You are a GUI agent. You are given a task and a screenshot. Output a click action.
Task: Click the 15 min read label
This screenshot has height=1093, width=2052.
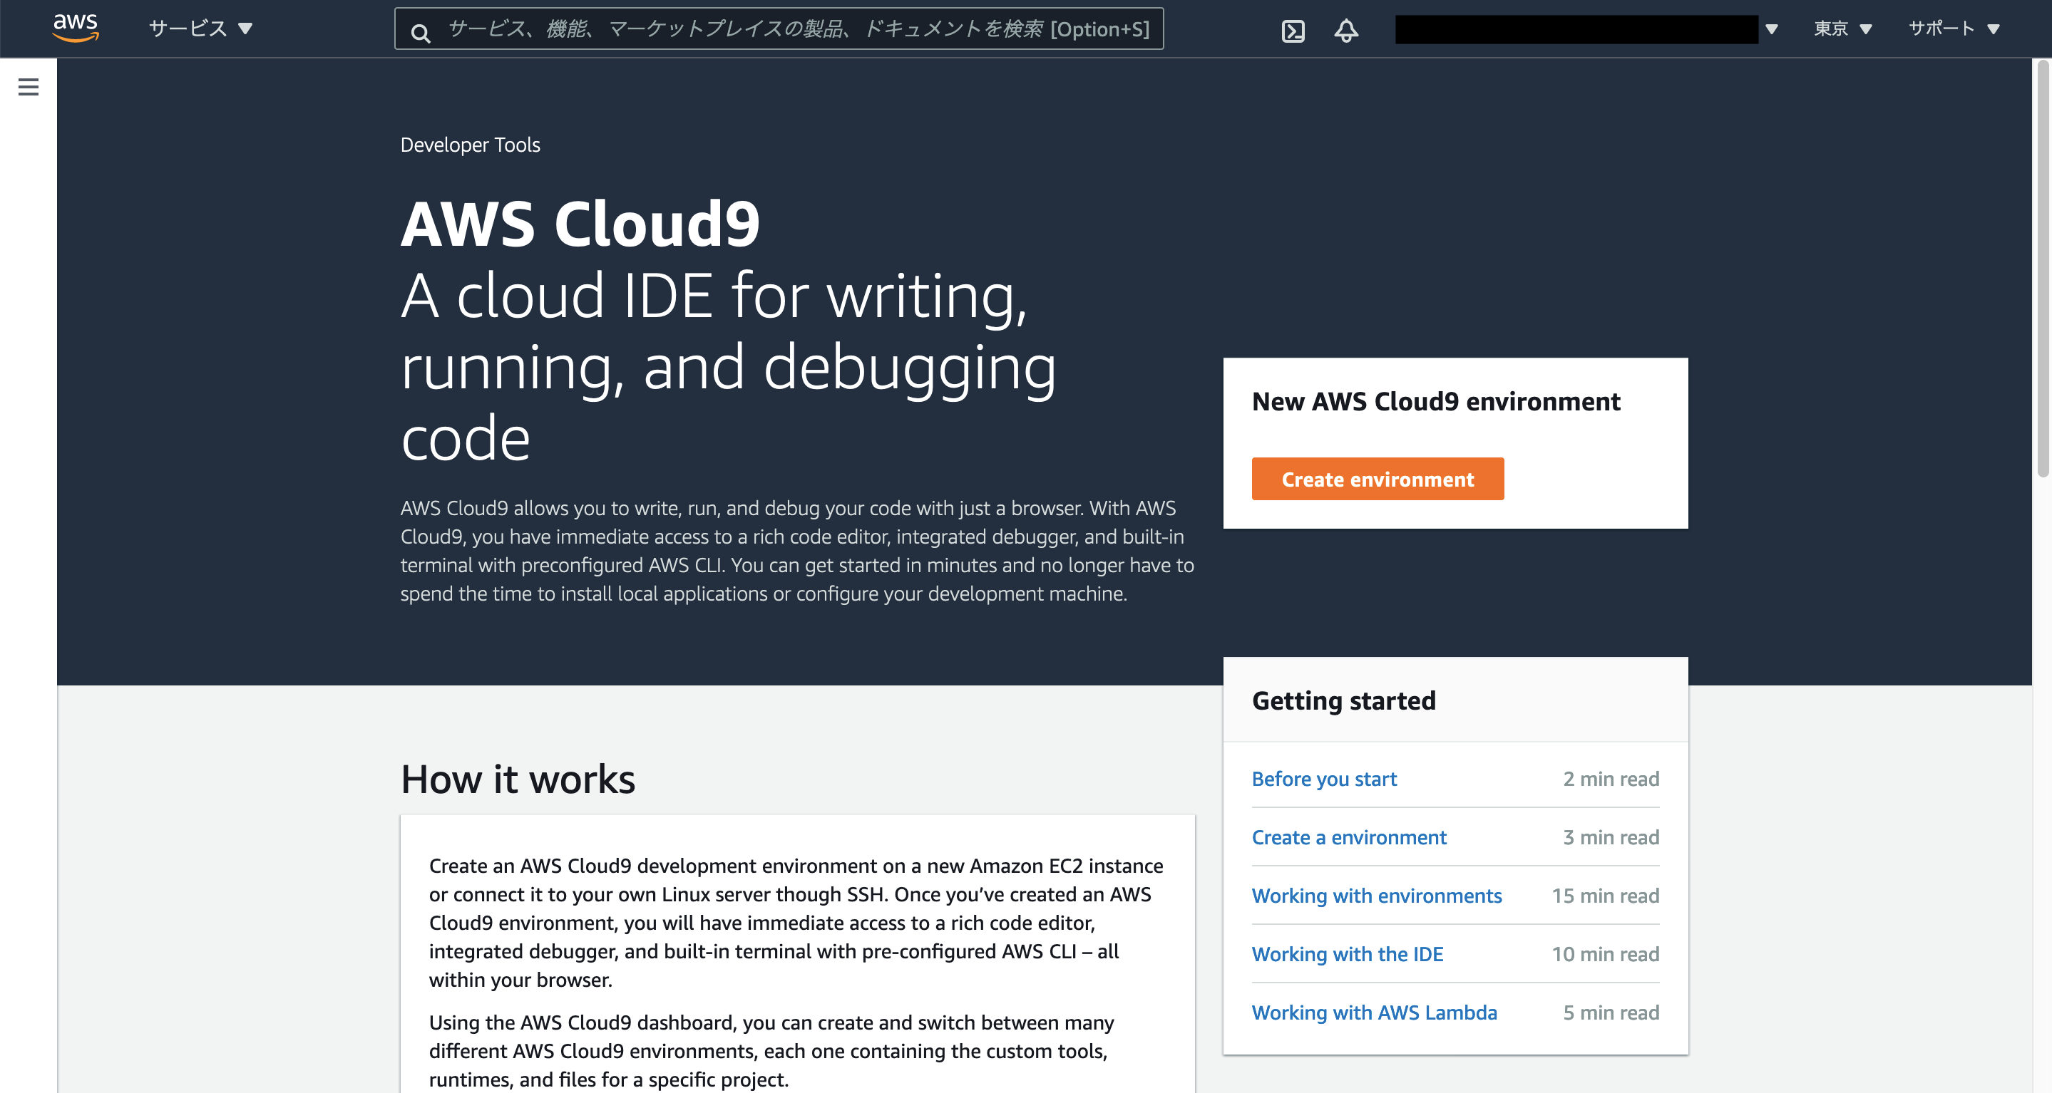pyautogui.click(x=1605, y=896)
